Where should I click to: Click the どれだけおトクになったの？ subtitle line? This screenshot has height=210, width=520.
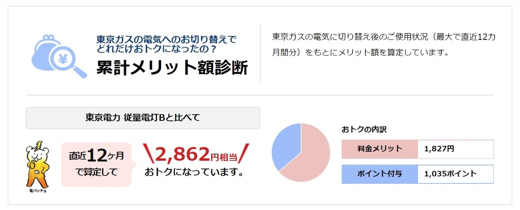[x=157, y=49]
